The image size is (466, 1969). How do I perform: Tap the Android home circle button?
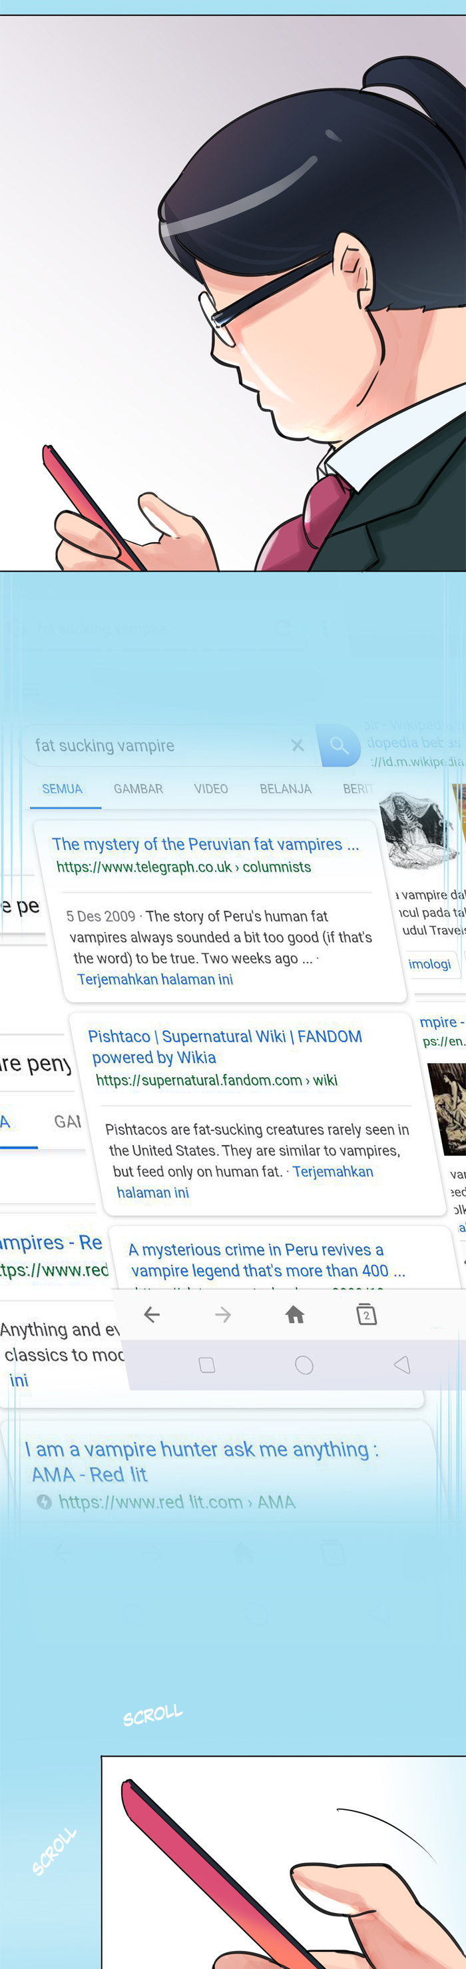[304, 1365]
